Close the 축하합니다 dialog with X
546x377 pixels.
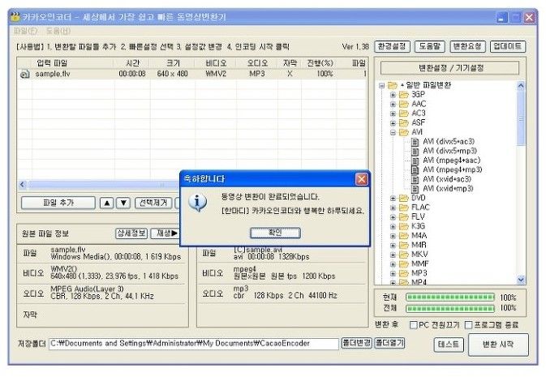(361, 179)
